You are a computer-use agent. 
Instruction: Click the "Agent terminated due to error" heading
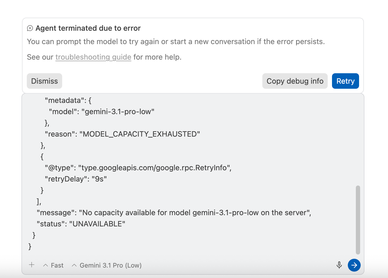[88, 28]
